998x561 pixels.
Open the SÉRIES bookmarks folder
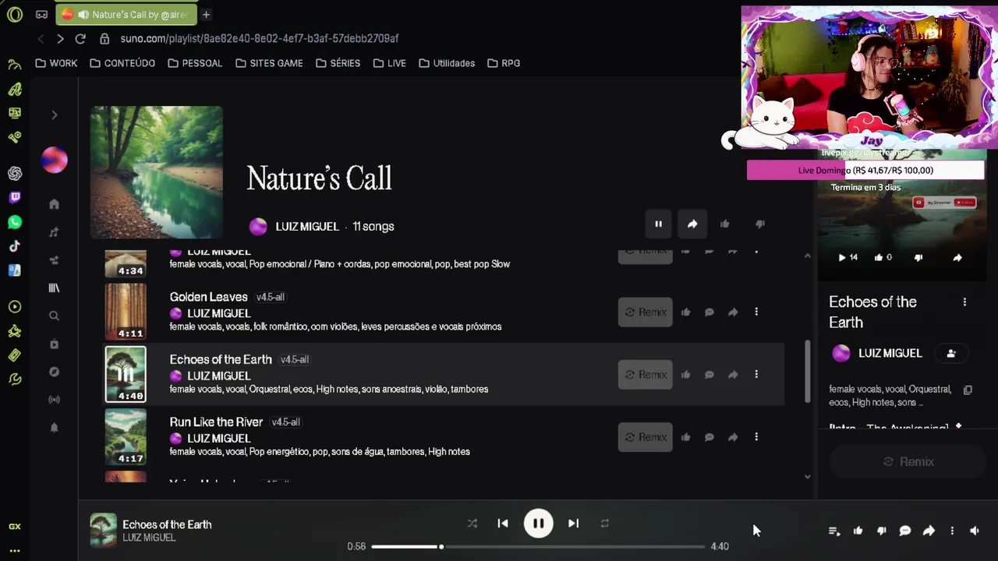(x=338, y=63)
